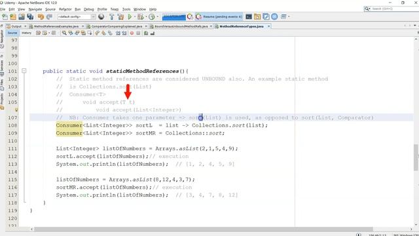Toggle Rectangular Selection mode
419x236 pixels.
point(90,33)
